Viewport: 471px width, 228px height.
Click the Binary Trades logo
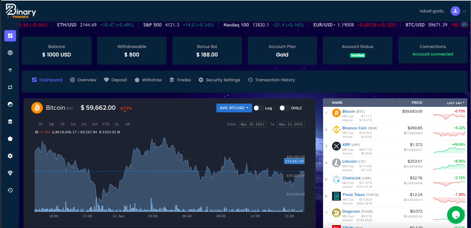click(x=21, y=11)
